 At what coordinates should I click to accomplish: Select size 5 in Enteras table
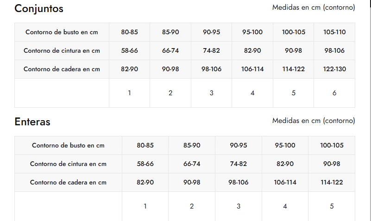pos(332,206)
